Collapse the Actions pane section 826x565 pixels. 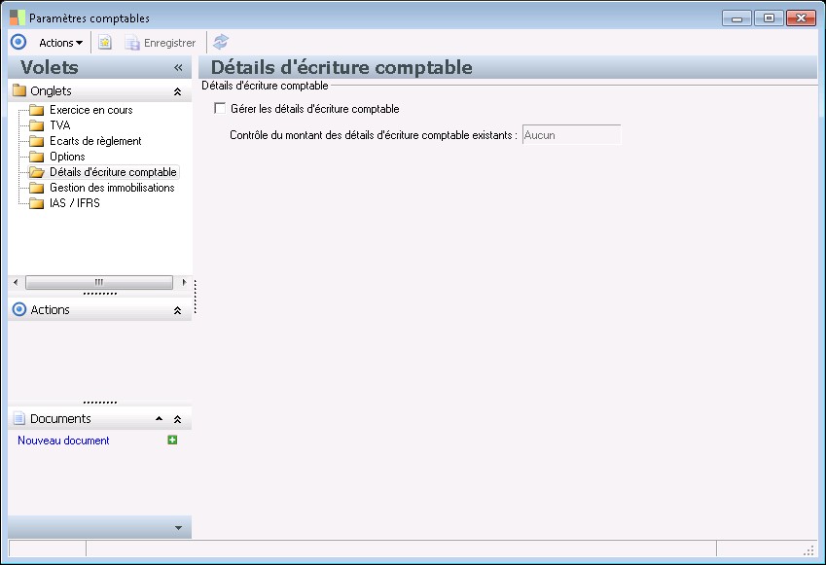point(177,310)
